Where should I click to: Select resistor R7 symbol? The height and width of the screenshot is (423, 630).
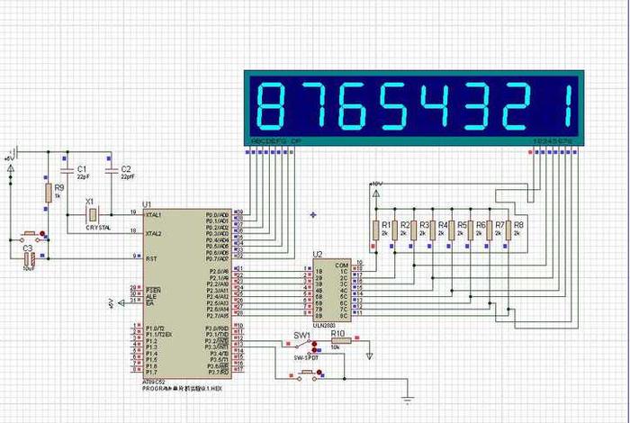point(490,230)
